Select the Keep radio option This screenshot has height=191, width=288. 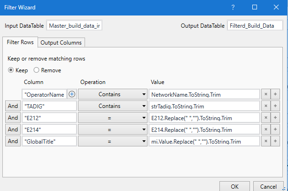11,70
